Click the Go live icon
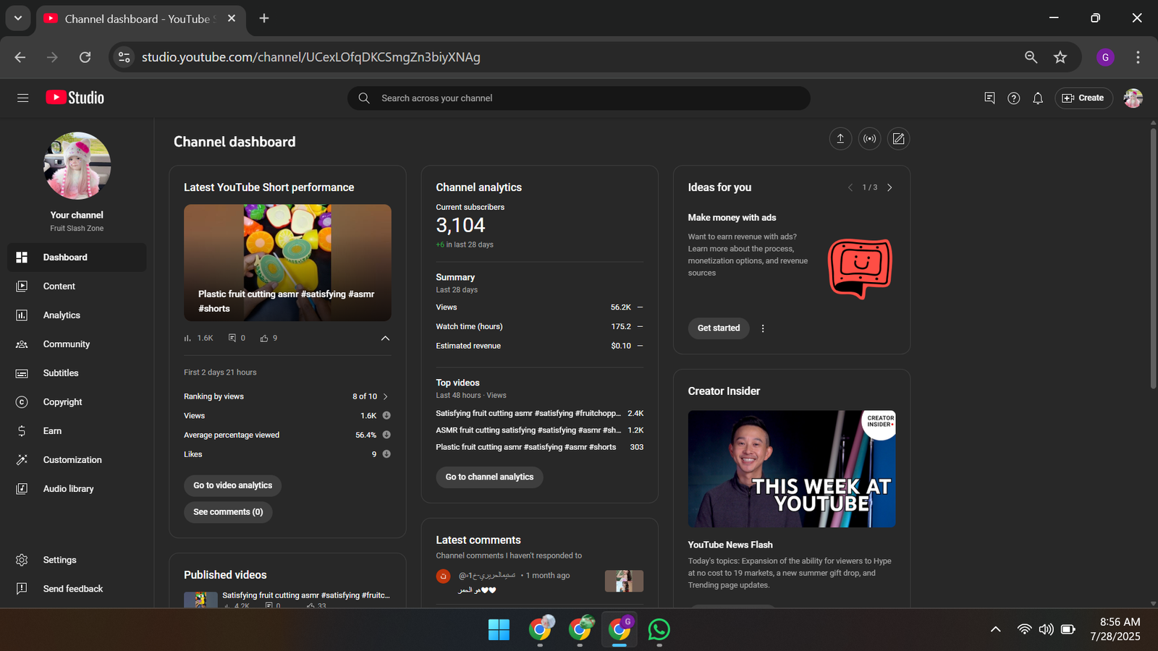 869,139
